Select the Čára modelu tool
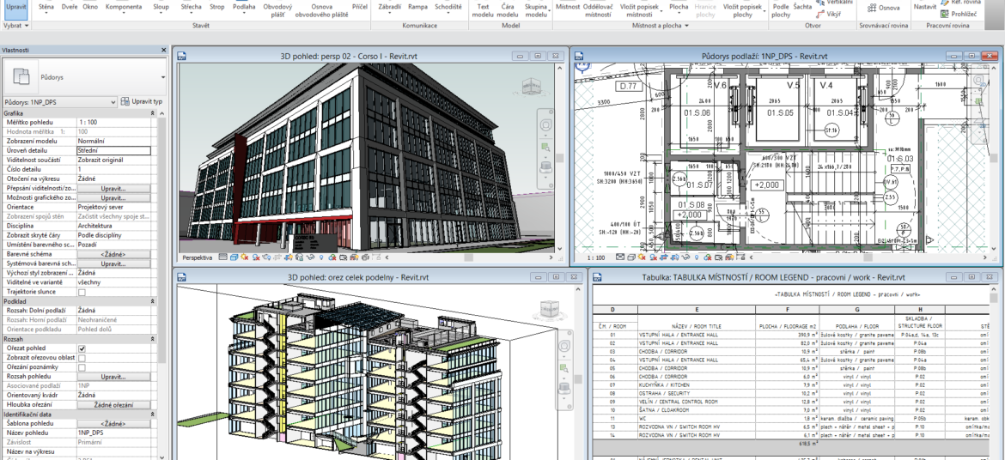Image resolution: width=1005 pixels, height=460 pixels. point(508,9)
